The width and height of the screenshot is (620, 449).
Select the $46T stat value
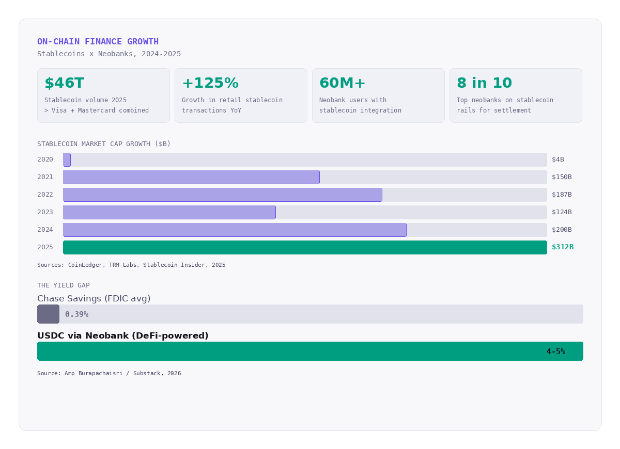(64, 83)
